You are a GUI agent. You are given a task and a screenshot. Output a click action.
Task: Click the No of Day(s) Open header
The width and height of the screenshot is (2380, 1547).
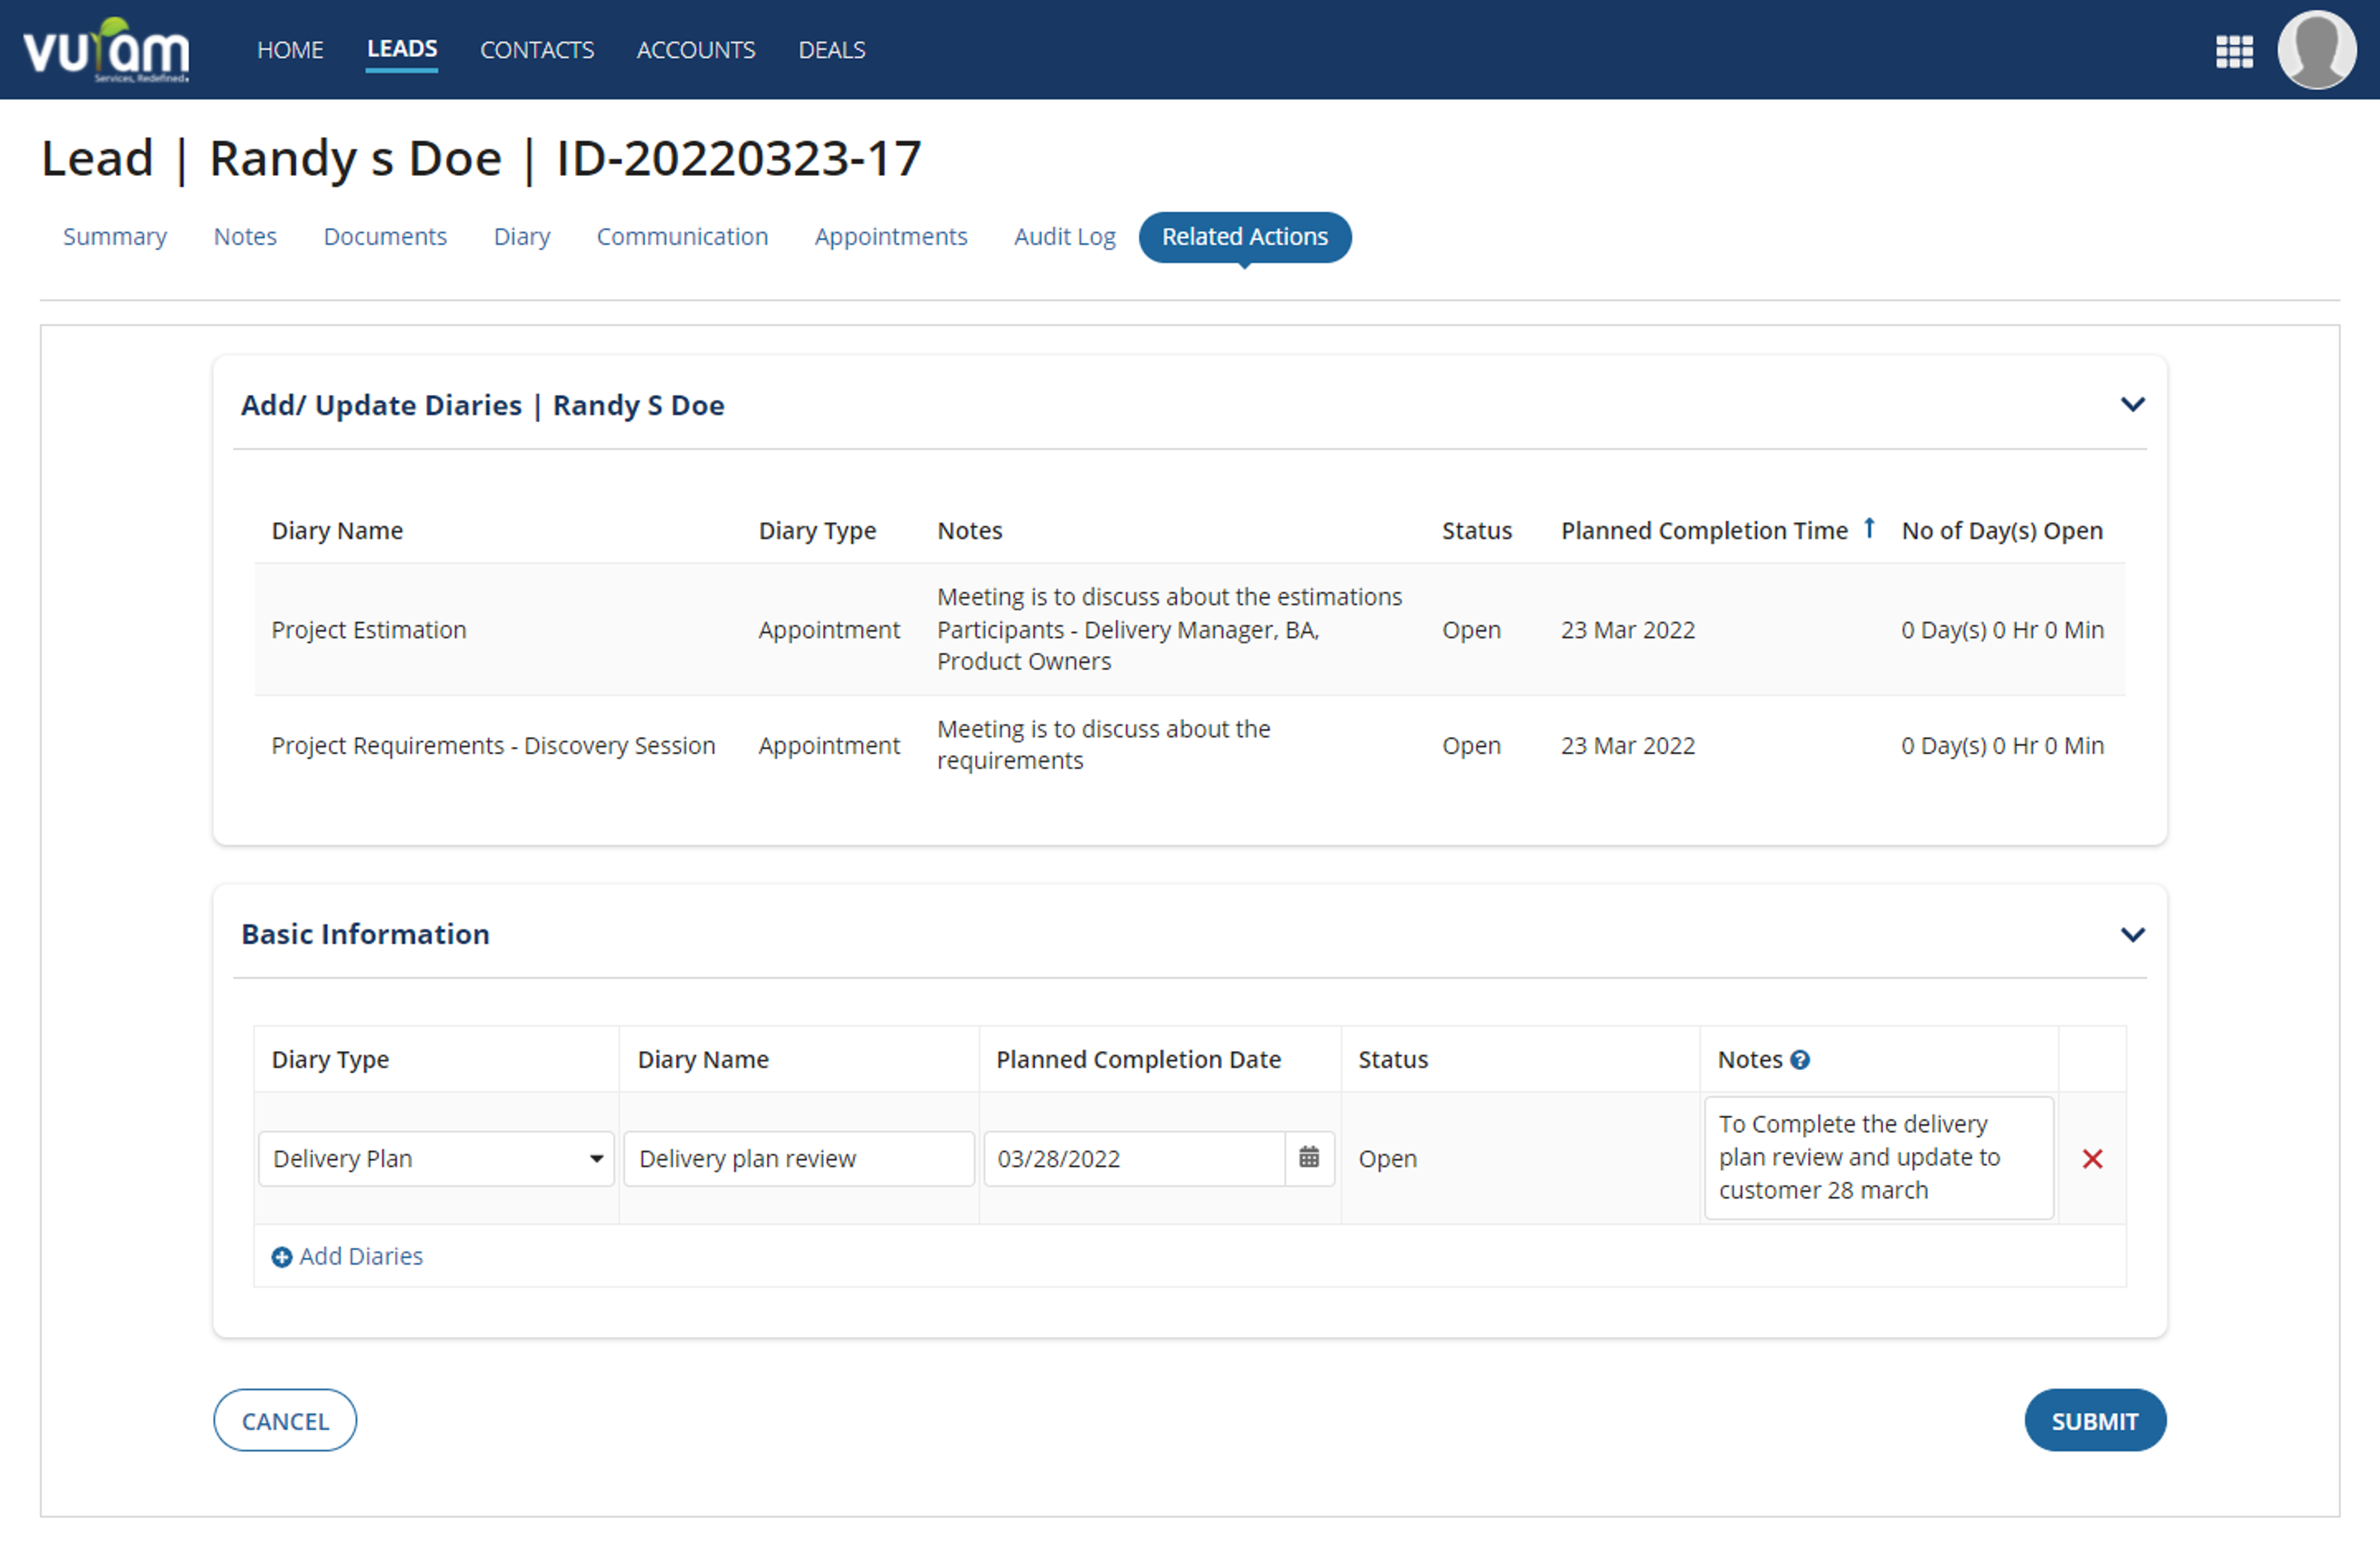2002,531
